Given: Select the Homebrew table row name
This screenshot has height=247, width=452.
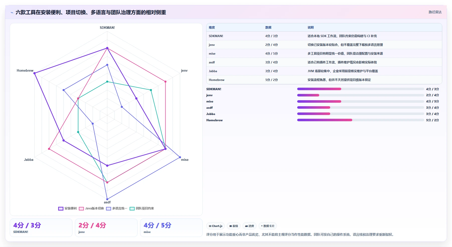Looking at the screenshot, I should (x=216, y=80).
